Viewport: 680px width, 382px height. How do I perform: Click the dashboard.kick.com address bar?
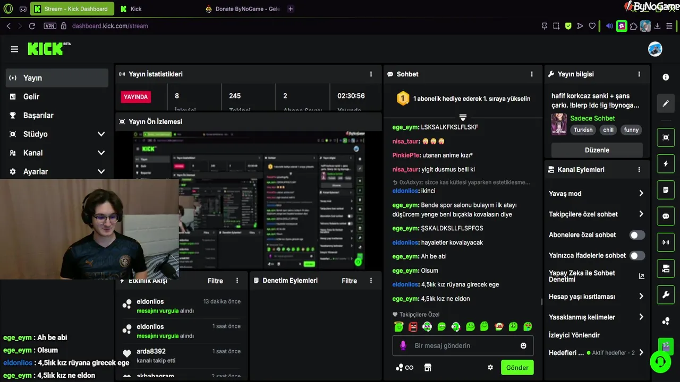tap(110, 26)
